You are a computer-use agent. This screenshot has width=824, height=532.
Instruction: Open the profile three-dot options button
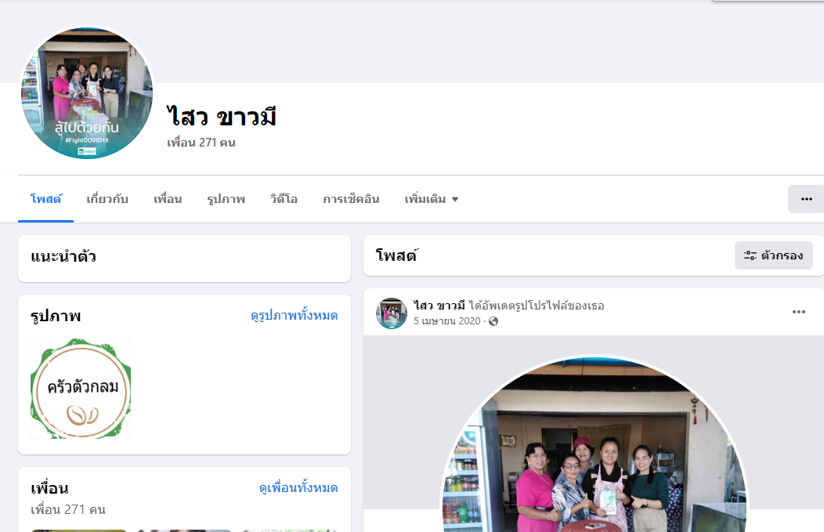(806, 199)
